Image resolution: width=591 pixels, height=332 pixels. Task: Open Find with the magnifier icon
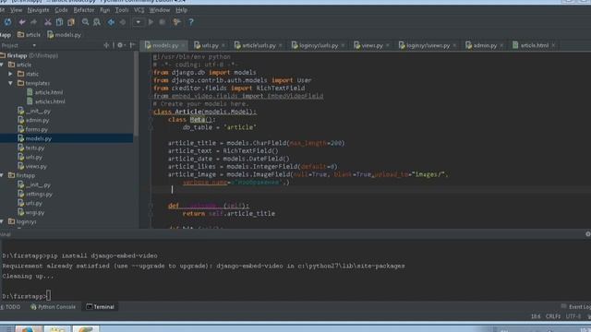tap(86, 22)
